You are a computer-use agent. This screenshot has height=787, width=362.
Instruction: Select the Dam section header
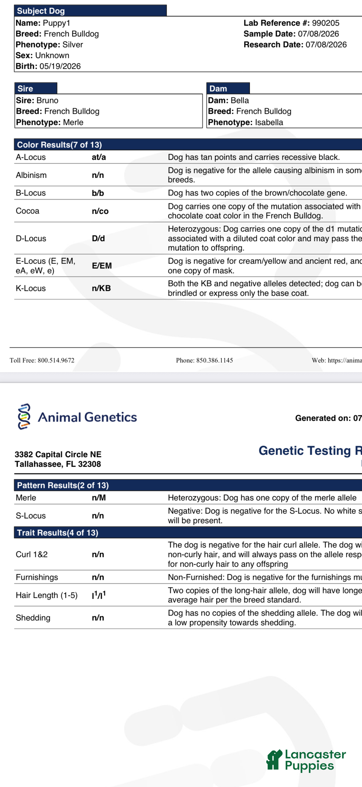228,88
